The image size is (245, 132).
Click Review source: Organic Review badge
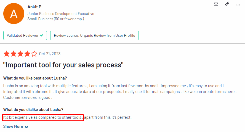pyautogui.click(x=94, y=35)
